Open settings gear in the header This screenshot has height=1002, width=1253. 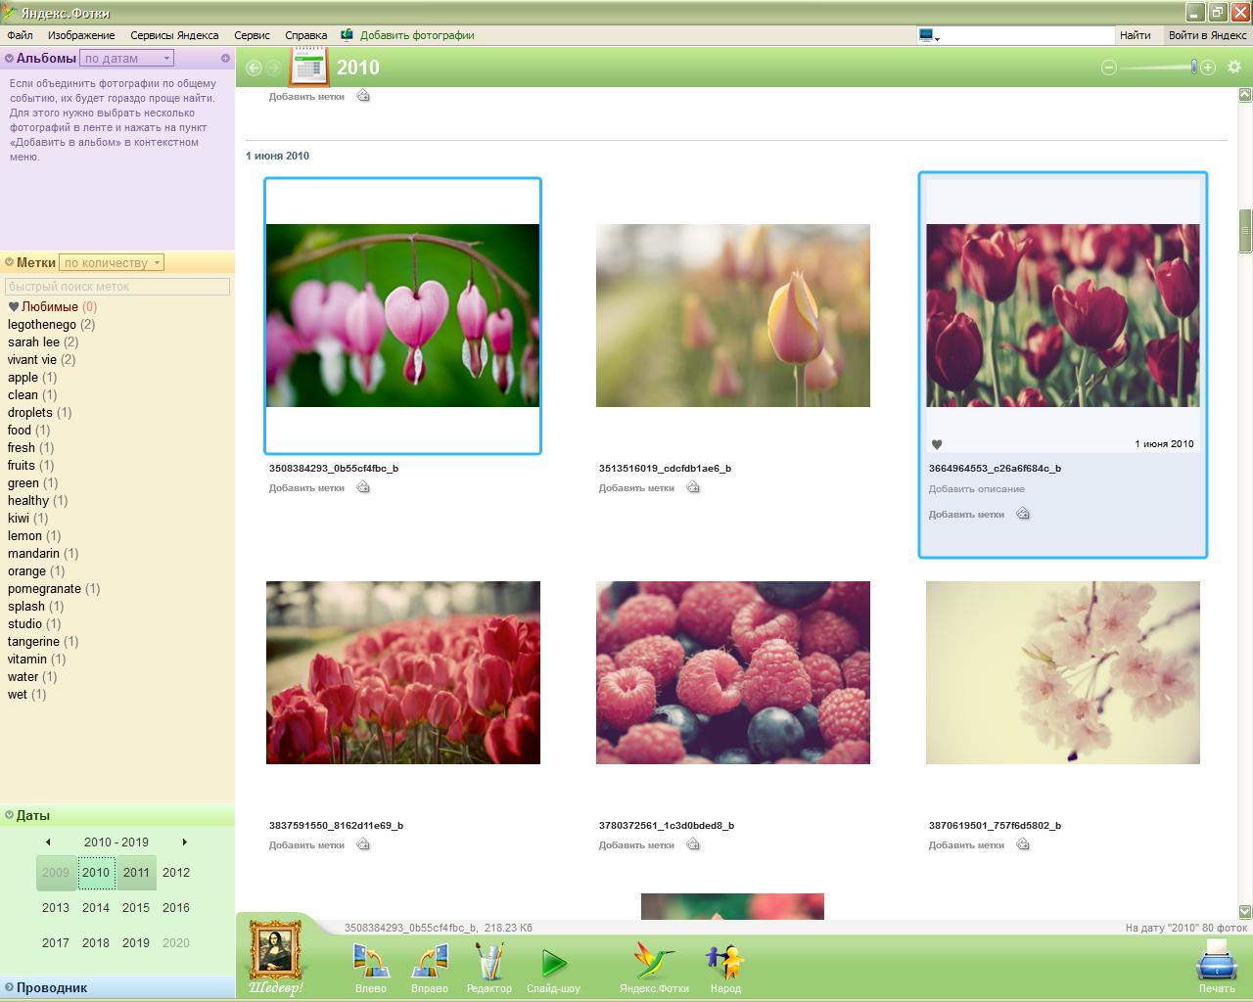pos(1233,67)
